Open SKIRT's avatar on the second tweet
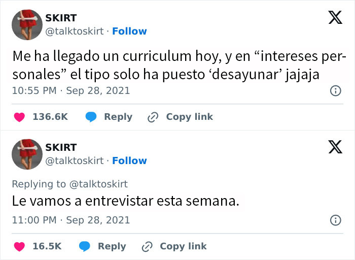Viewport: 355px width, 260px height. (27, 154)
